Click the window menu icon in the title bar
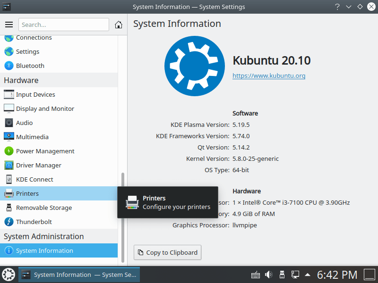This screenshot has height=283, width=378. coord(7,7)
